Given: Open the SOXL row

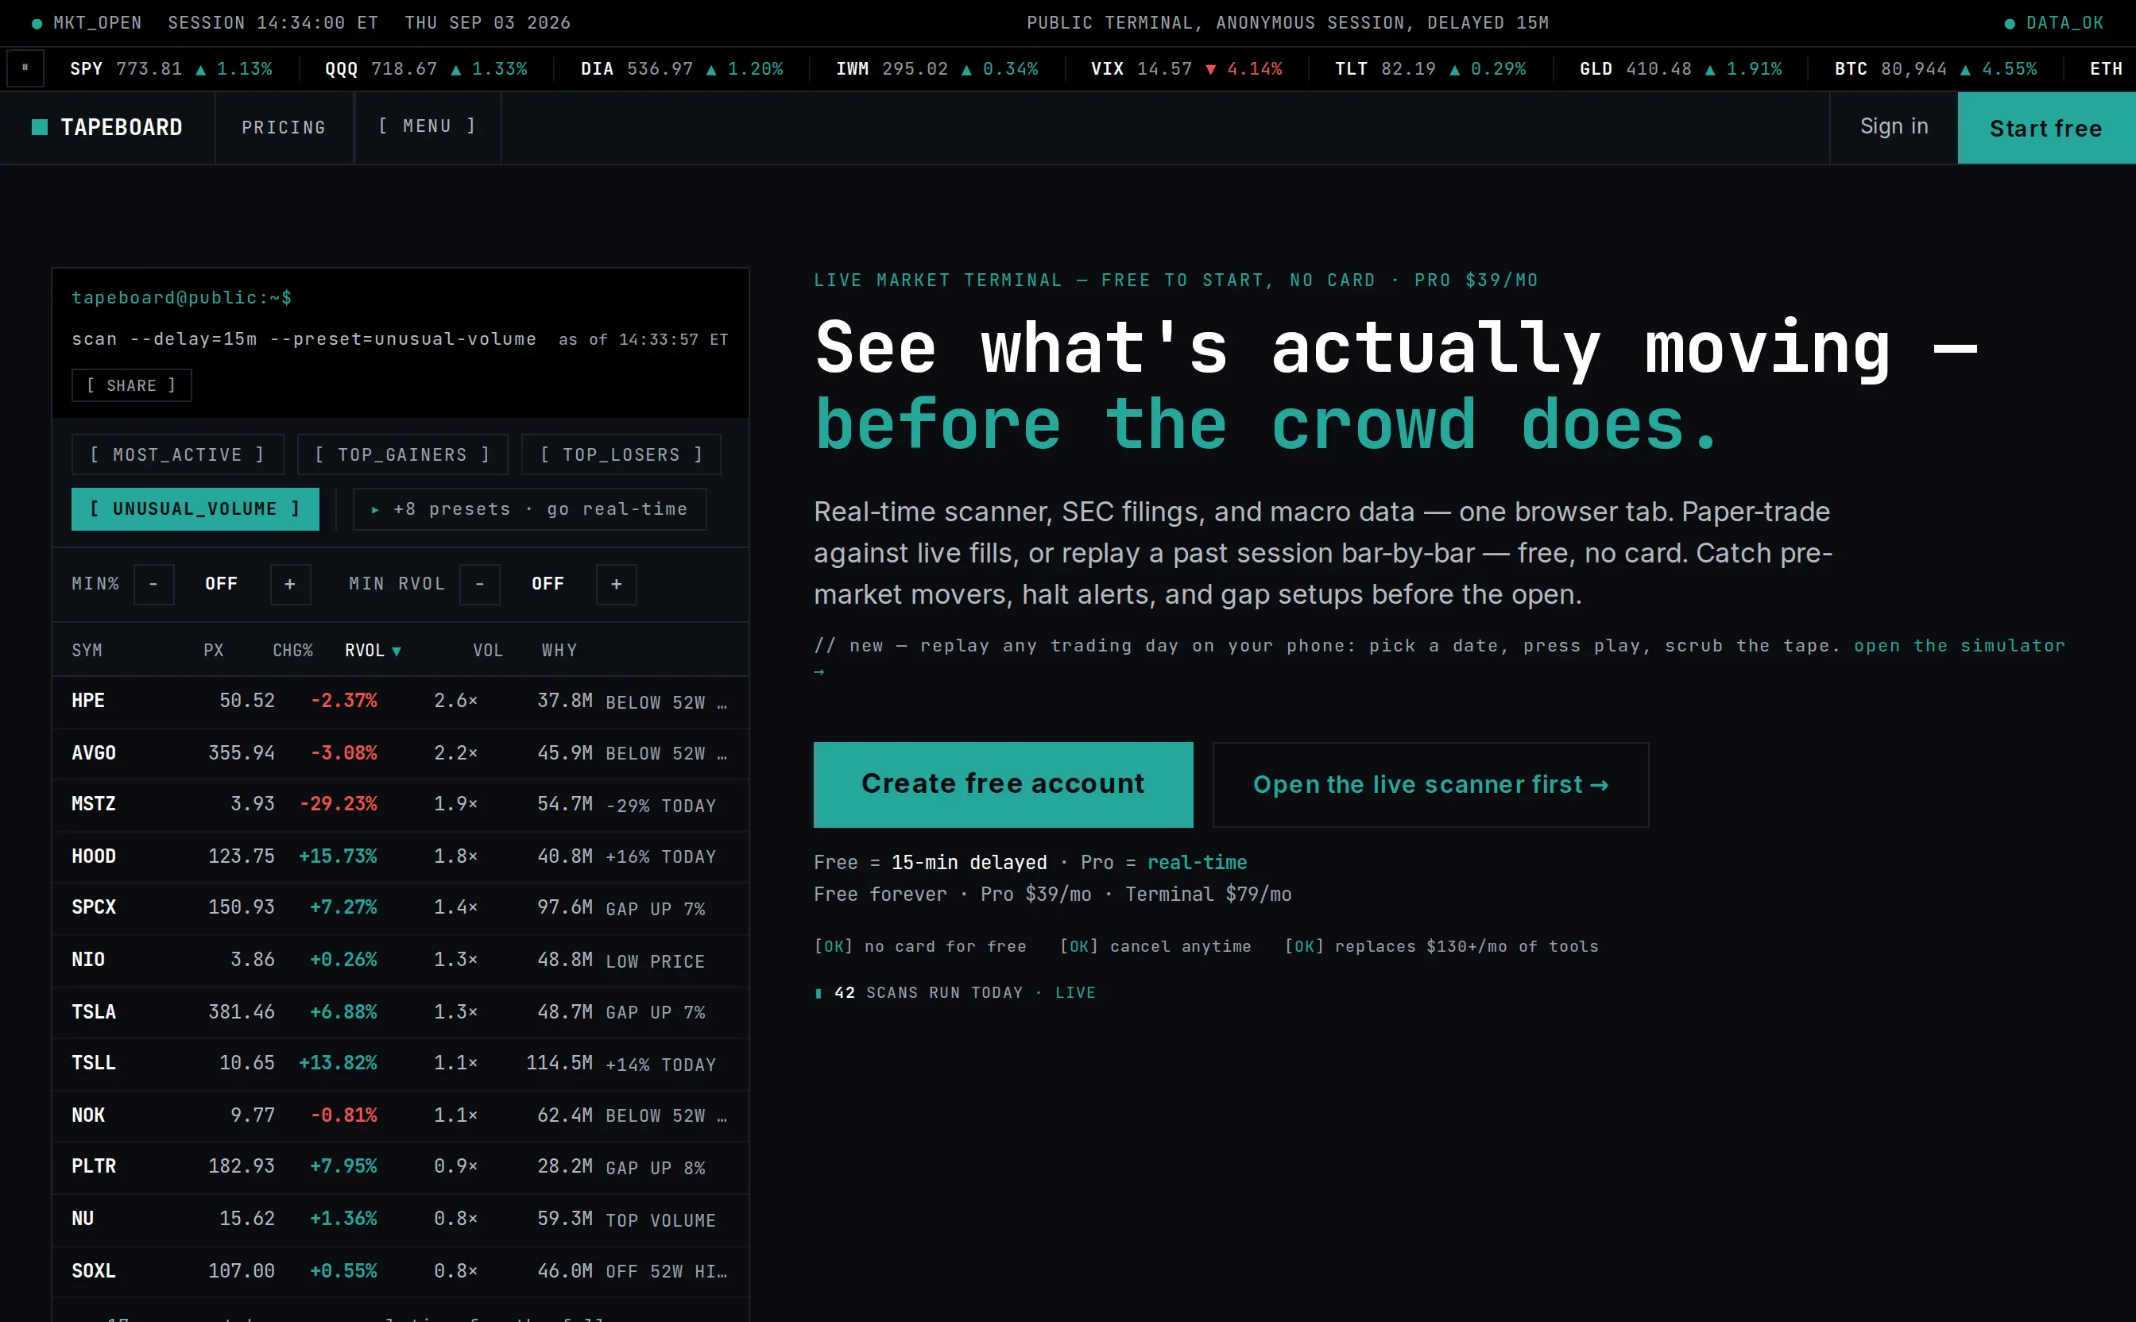Looking at the screenshot, I should (400, 1271).
